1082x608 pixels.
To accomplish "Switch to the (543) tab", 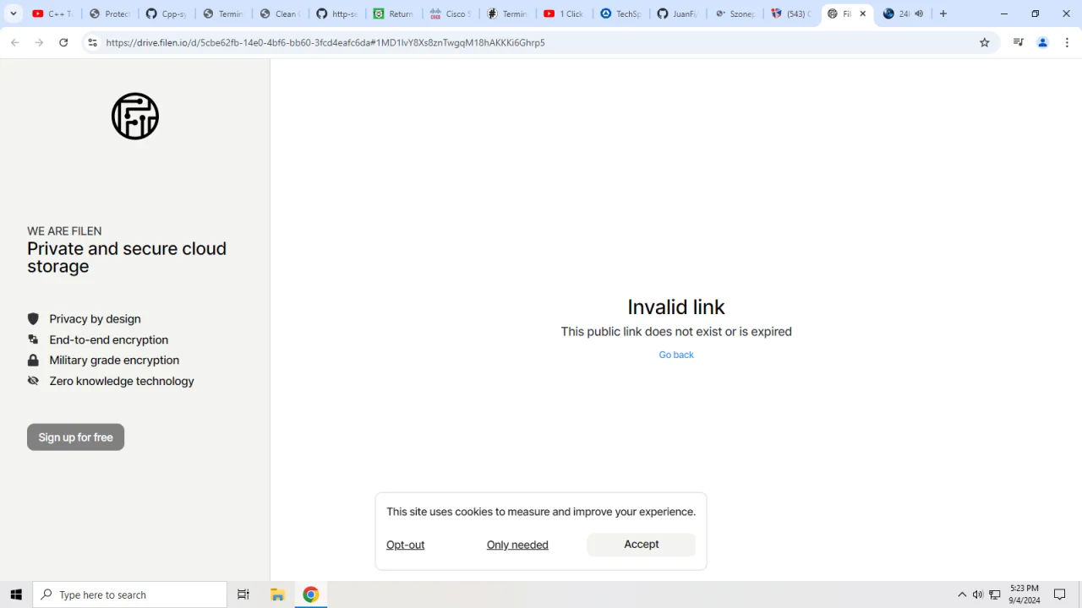I will pyautogui.click(x=791, y=14).
